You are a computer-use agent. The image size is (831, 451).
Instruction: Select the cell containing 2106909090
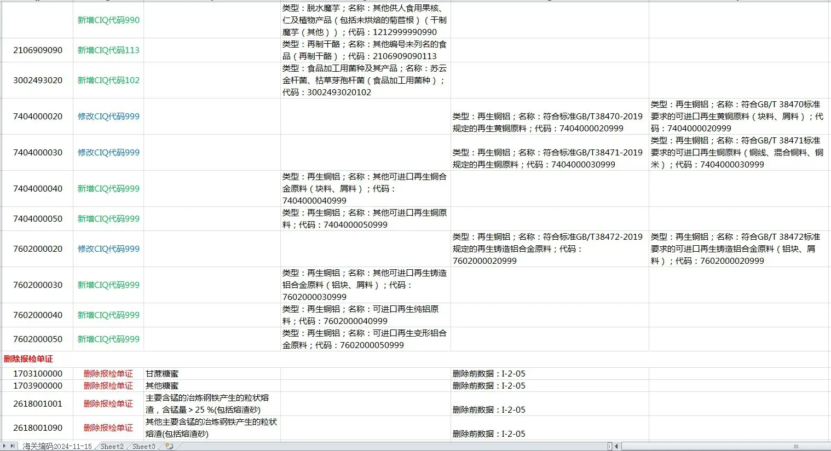[36, 50]
